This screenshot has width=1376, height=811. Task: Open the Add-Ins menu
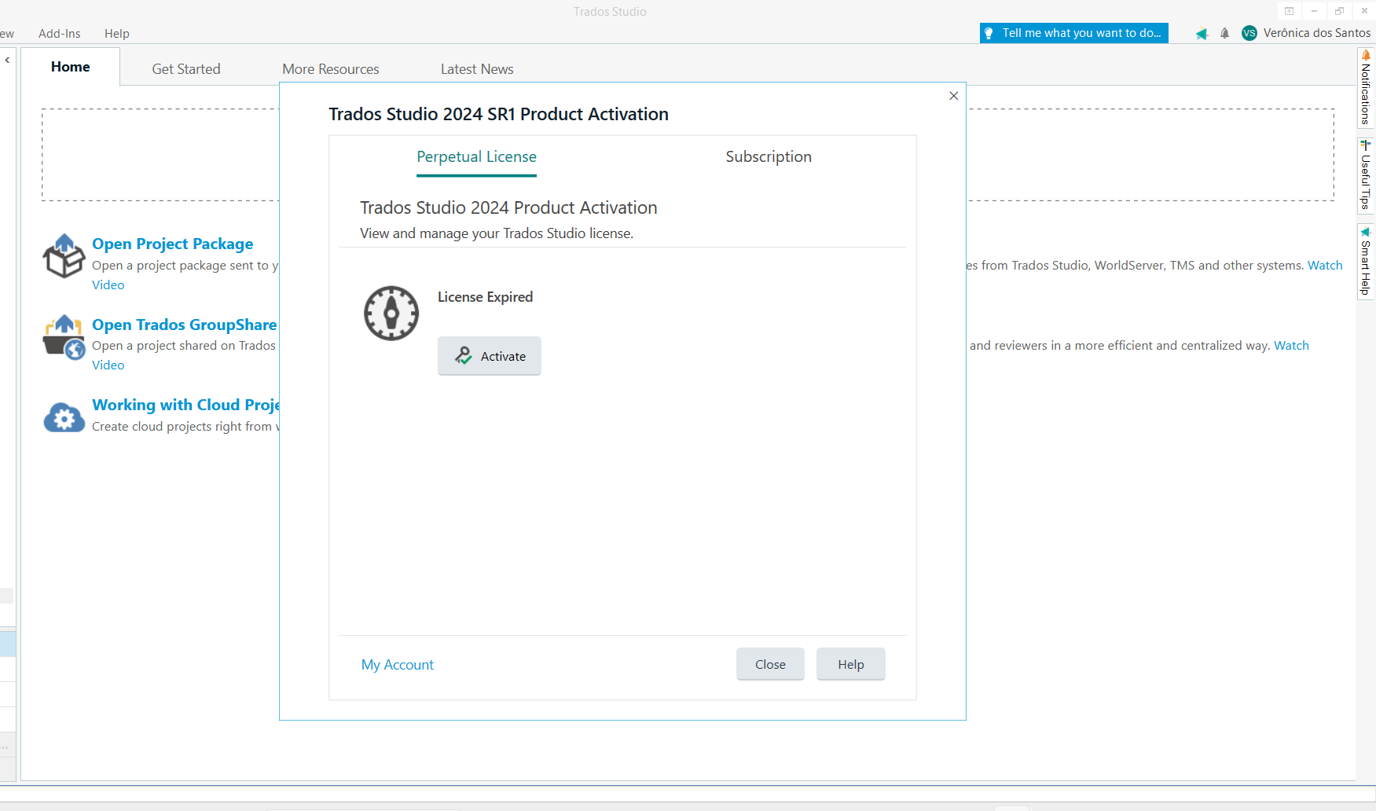point(59,33)
